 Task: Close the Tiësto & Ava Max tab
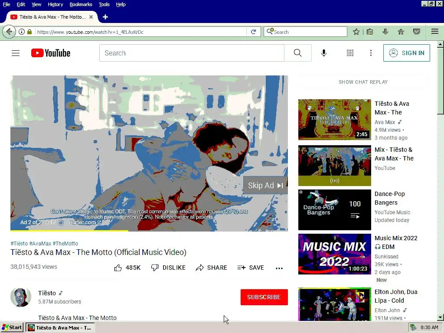tap(91, 17)
